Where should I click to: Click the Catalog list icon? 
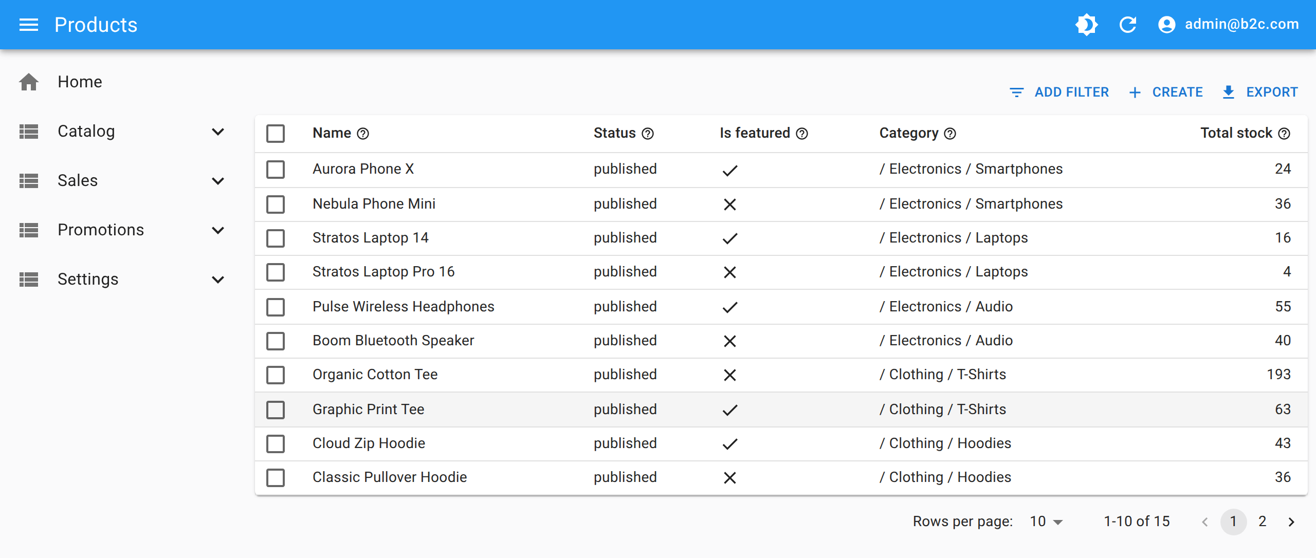29,132
